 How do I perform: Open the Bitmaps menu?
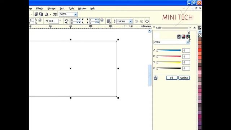click(51, 9)
